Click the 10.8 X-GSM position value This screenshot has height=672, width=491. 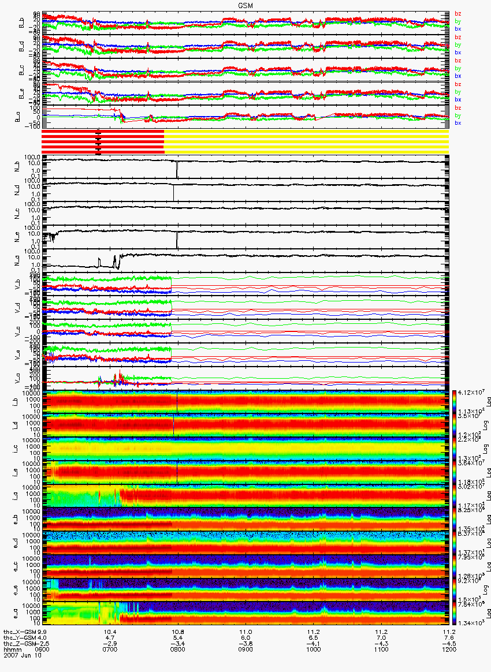coord(177,632)
